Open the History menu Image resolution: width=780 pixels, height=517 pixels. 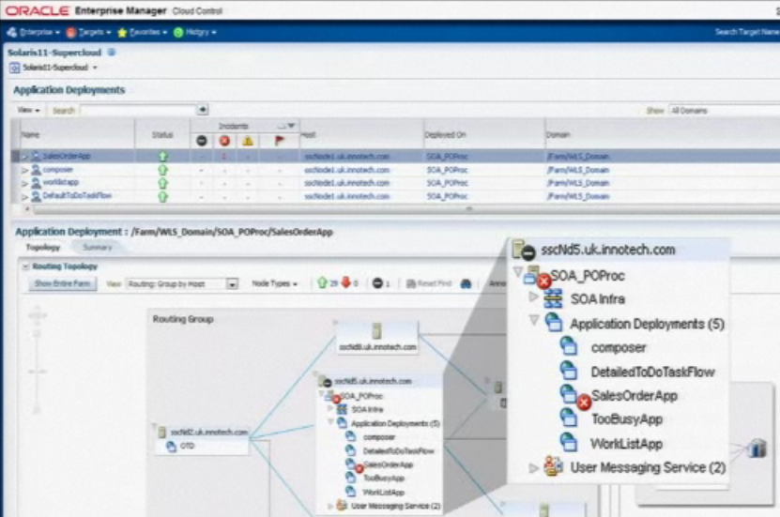pos(195,32)
